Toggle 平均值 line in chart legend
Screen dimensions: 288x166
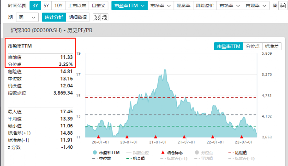coord(204,158)
